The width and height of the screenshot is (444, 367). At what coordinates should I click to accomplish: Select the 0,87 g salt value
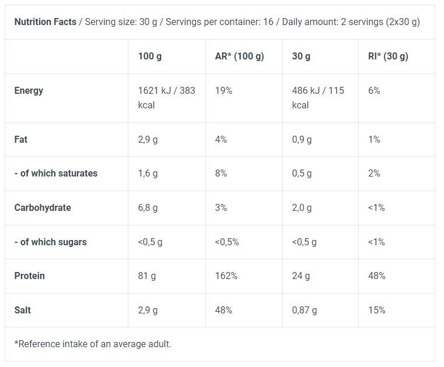coord(305,310)
